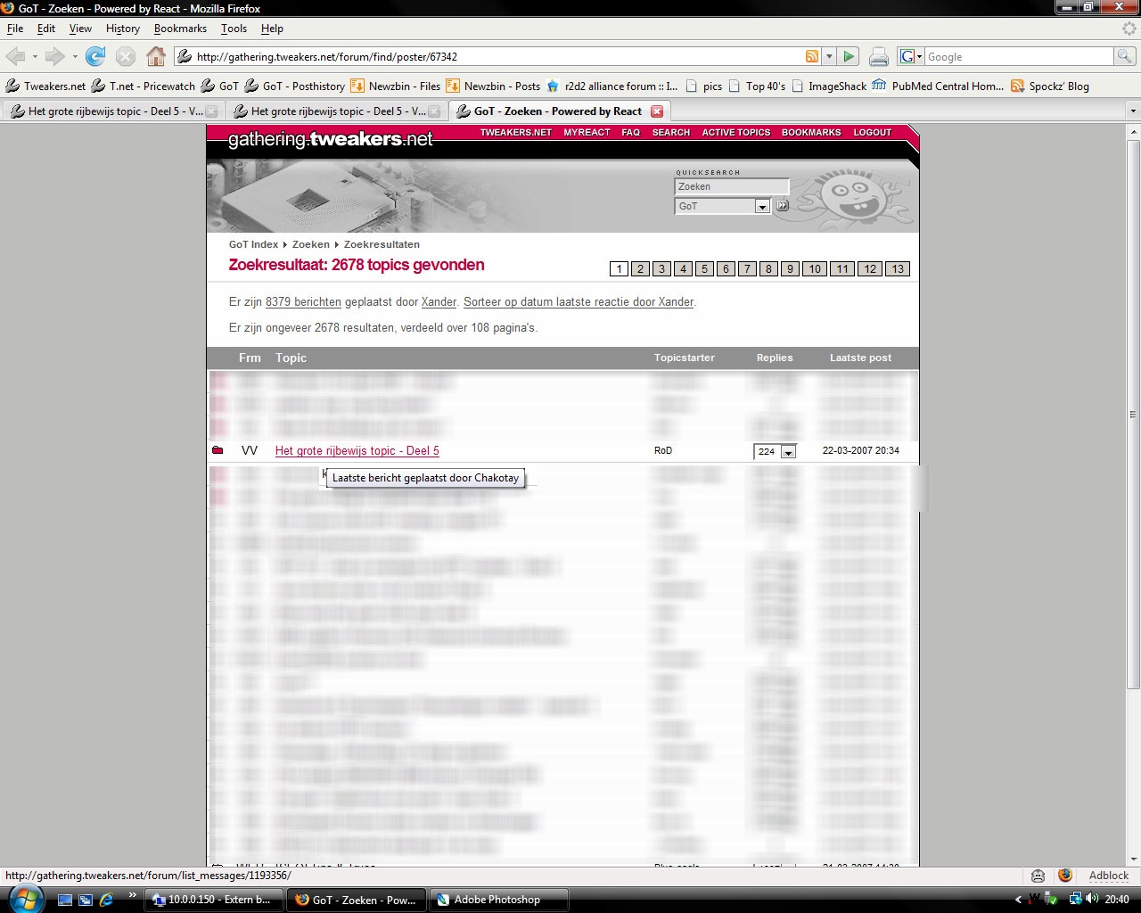Close the GoT - Zoeken tab

(x=657, y=111)
